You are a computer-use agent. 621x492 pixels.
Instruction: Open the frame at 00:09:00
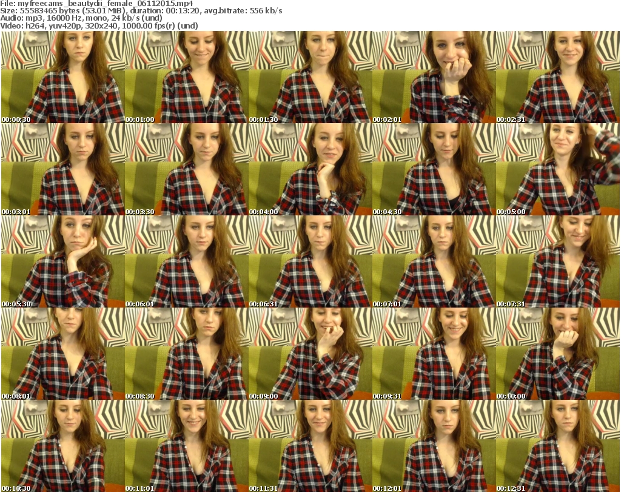click(310, 354)
